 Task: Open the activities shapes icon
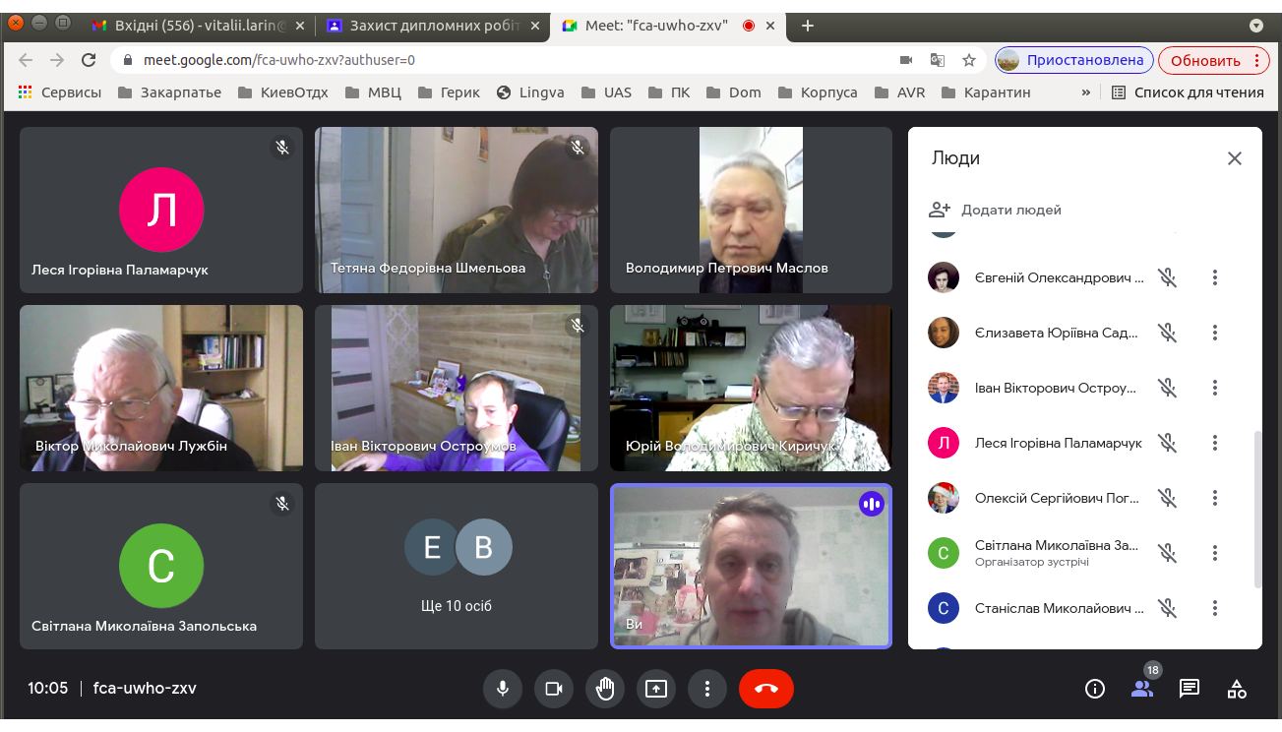1237,689
